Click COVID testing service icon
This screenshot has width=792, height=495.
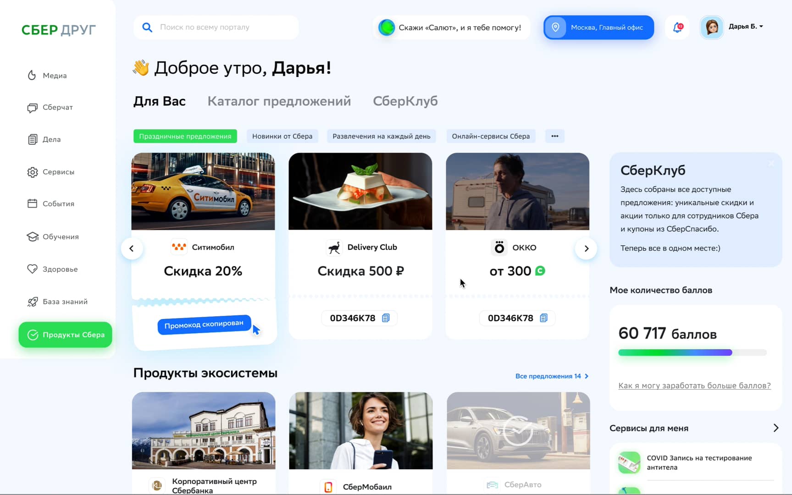629,462
